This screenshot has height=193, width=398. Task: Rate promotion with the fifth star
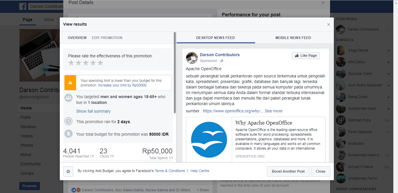pyautogui.click(x=100, y=63)
